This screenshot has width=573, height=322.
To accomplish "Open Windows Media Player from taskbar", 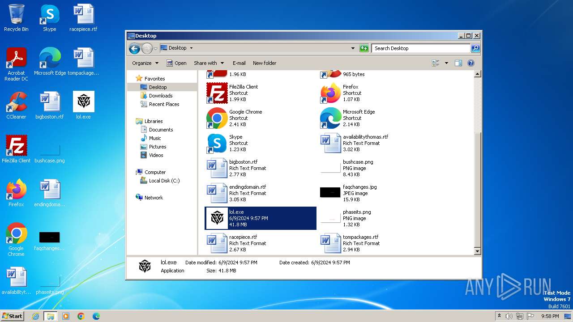I will tap(66, 316).
